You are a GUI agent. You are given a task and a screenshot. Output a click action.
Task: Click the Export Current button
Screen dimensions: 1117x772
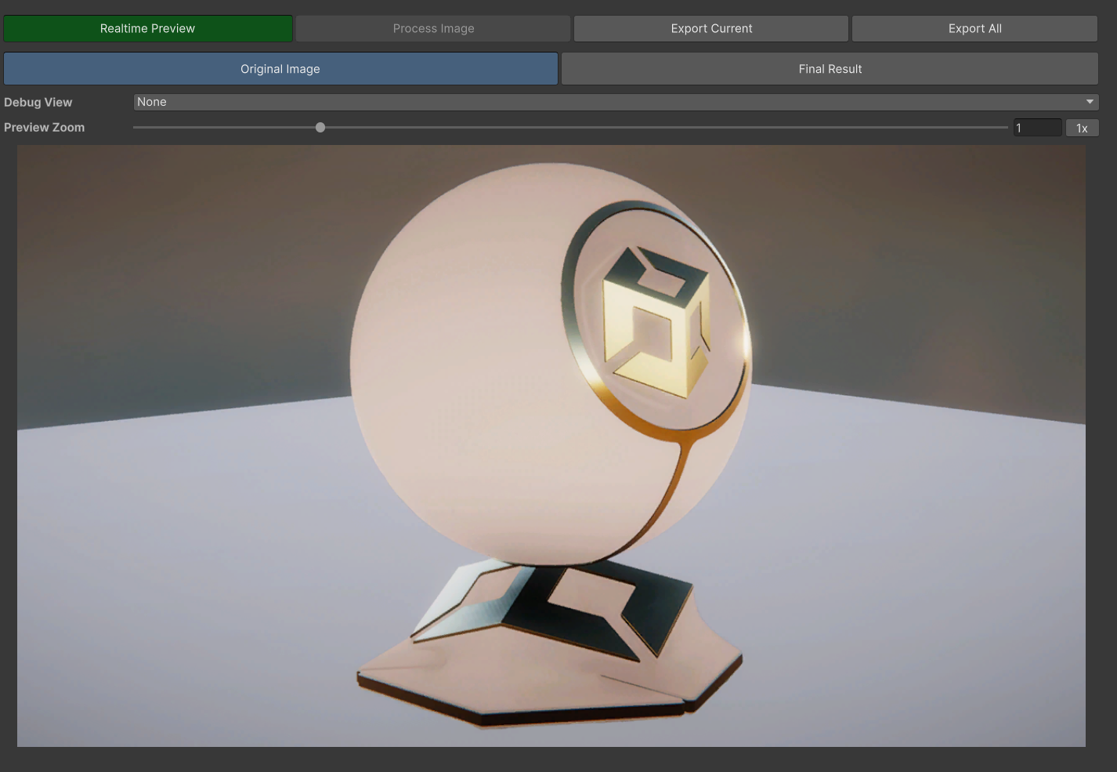[711, 28]
